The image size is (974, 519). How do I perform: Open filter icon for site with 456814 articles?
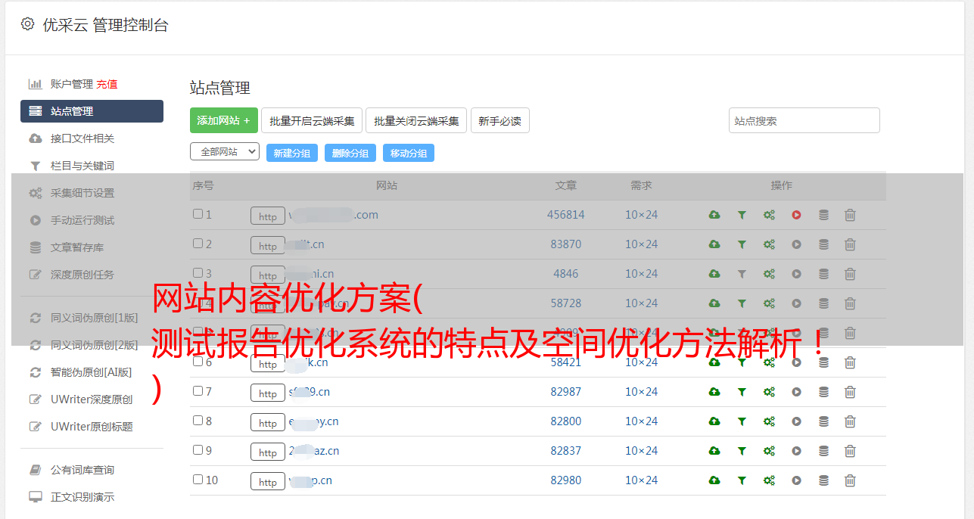click(742, 215)
